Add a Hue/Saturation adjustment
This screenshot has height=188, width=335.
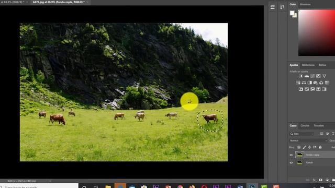298,83
